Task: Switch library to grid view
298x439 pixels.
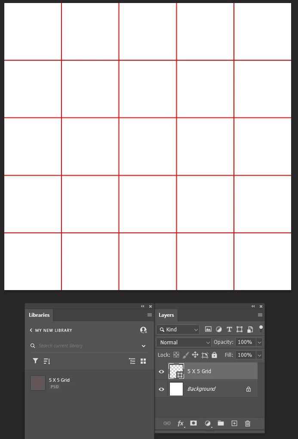Action: [143, 361]
